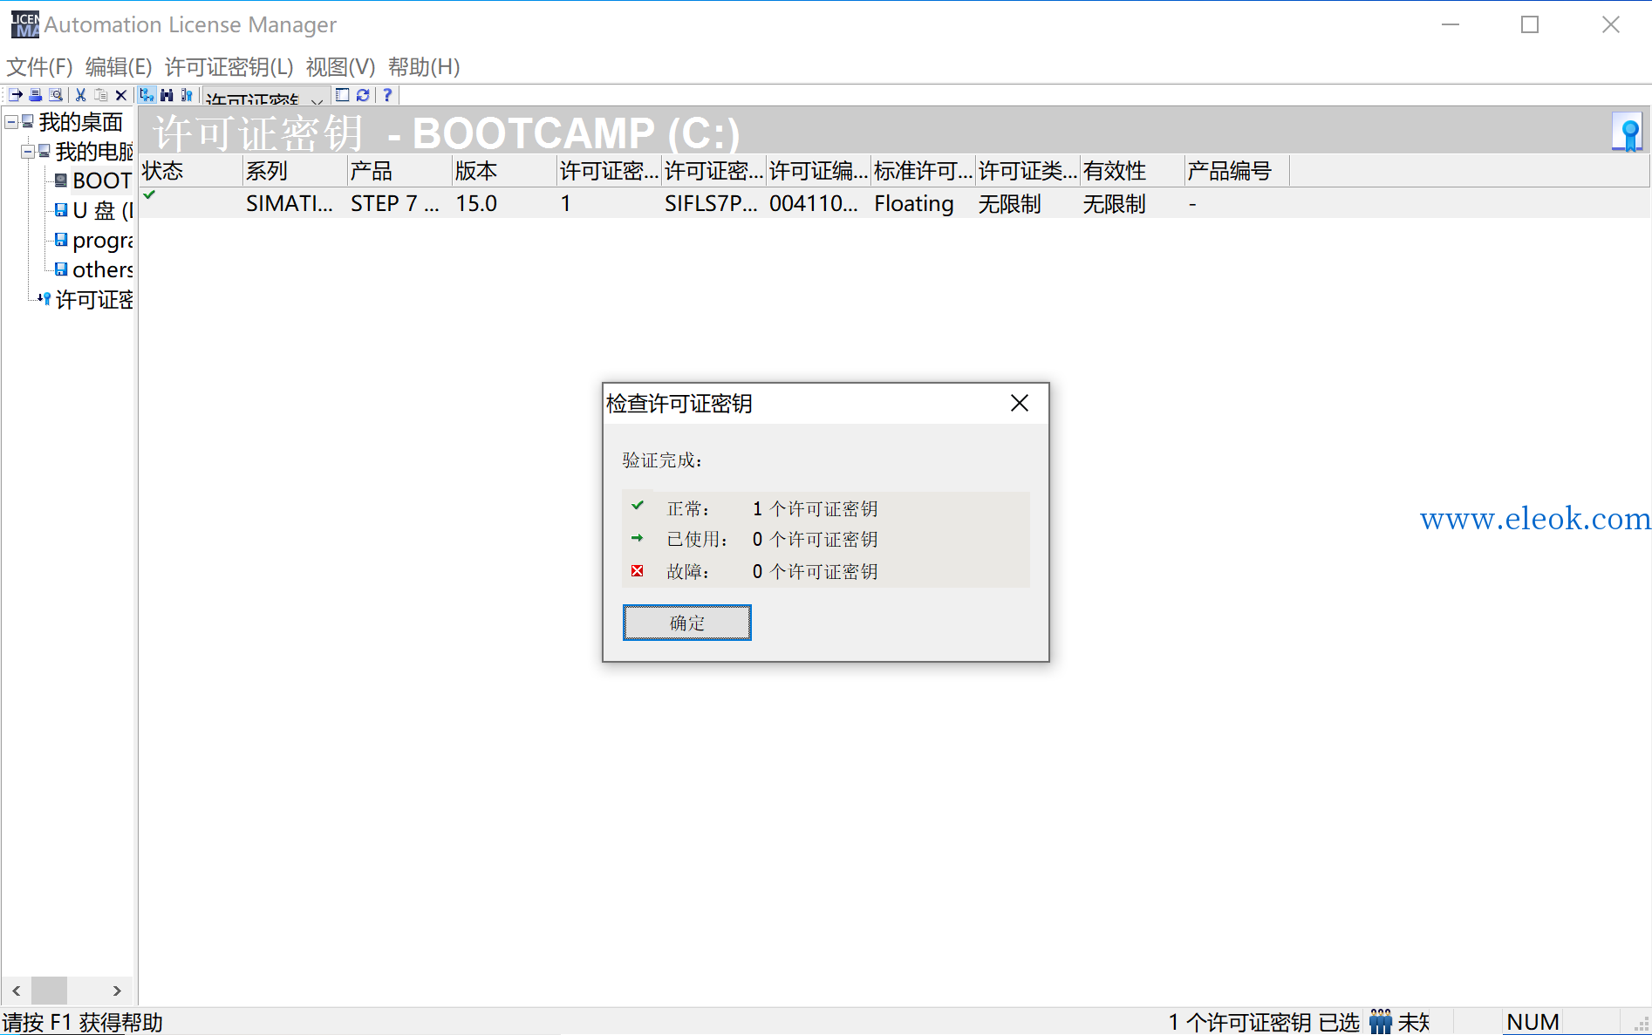
Task: Click the 1 个许可证密钥 count in the dialog
Action: (816, 508)
